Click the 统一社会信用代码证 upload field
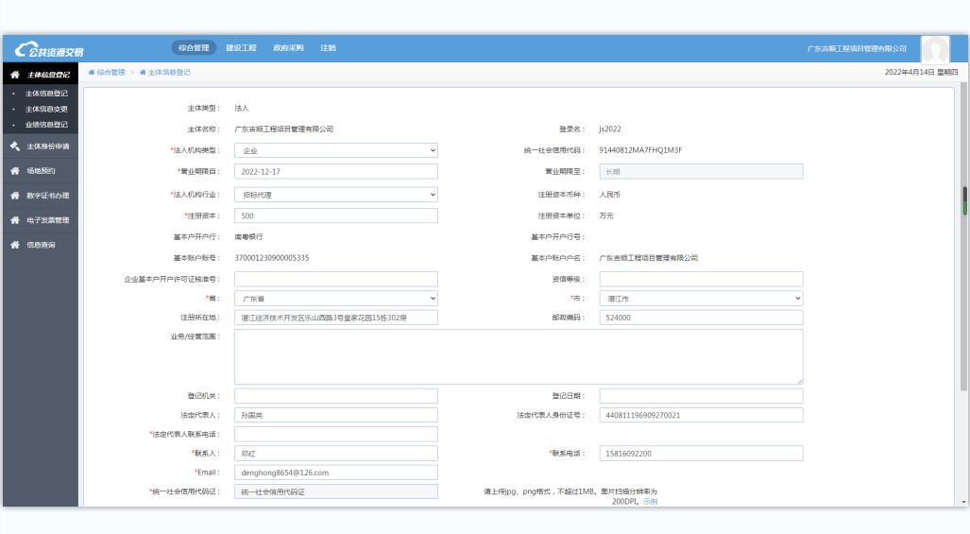Viewport: 970px width, 534px height. click(336, 491)
